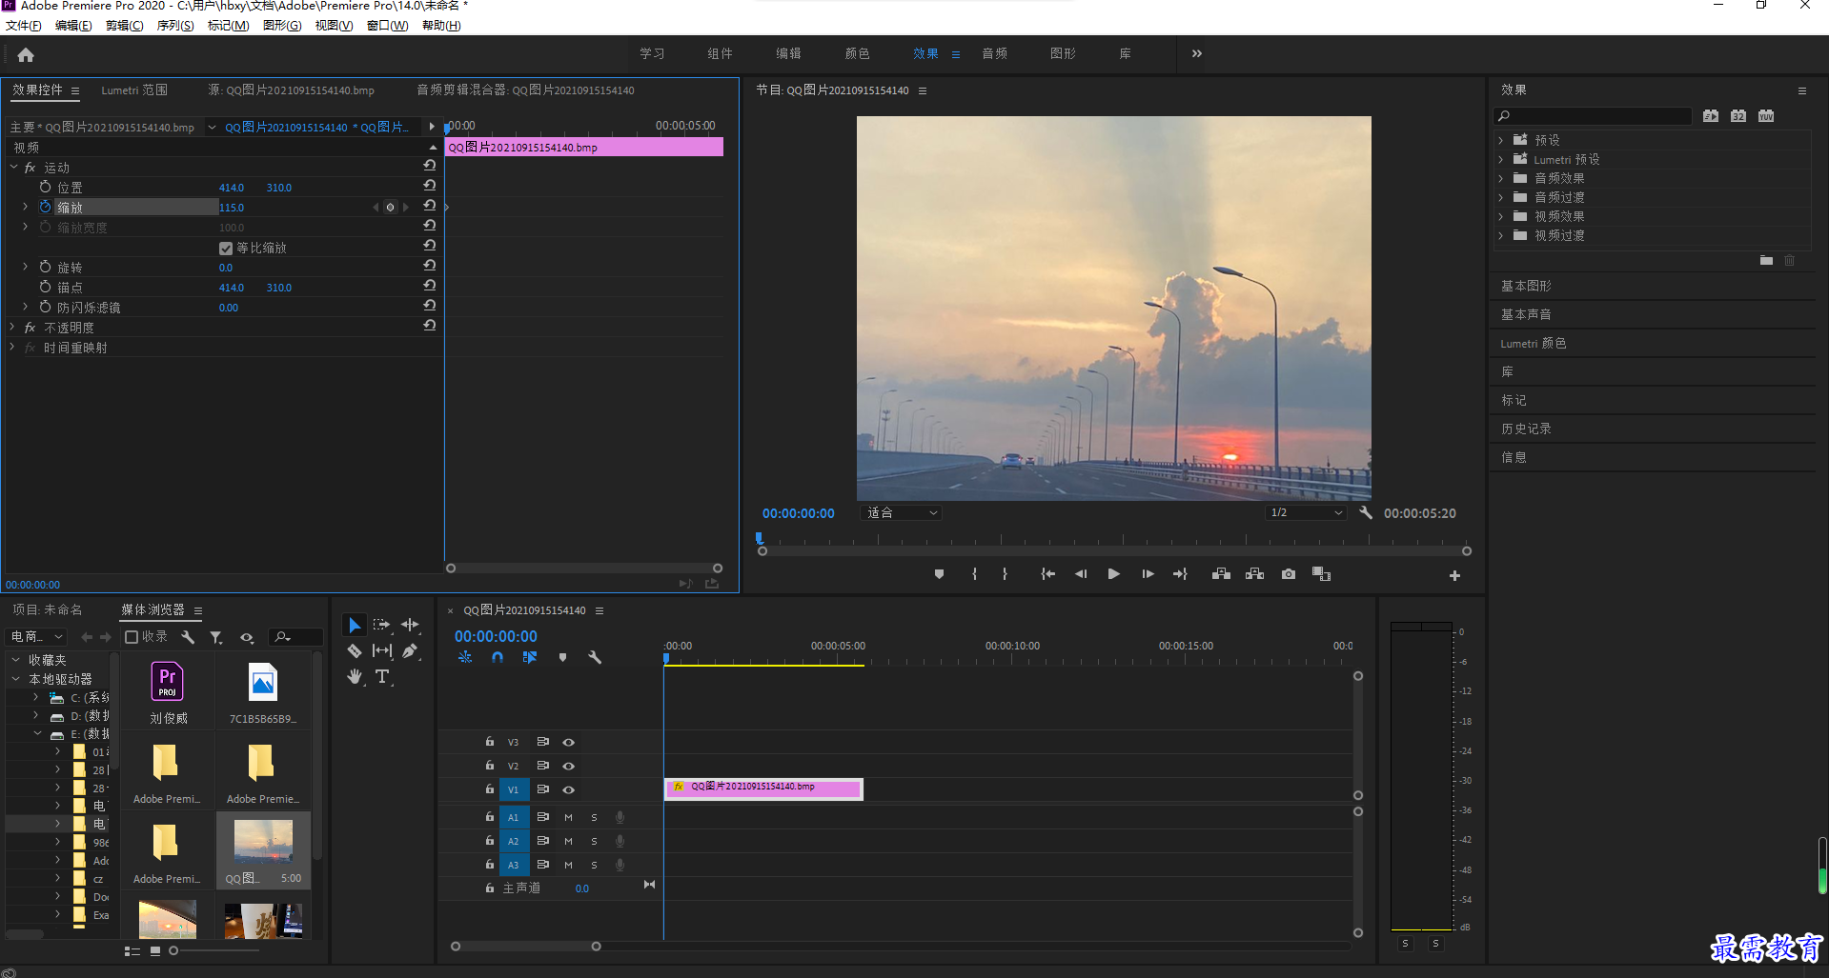Step back one frame in program monitor
The width and height of the screenshot is (1829, 978).
click(x=1081, y=574)
